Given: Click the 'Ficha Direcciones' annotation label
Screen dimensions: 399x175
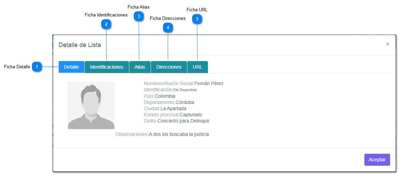Looking at the screenshot, I should pyautogui.click(x=168, y=19).
